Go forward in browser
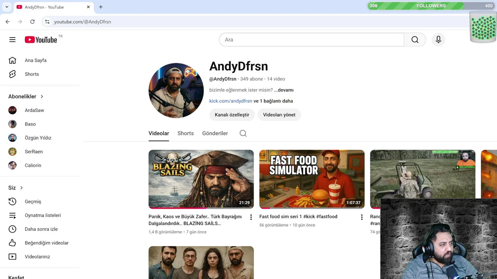497x279 pixels. [20, 22]
